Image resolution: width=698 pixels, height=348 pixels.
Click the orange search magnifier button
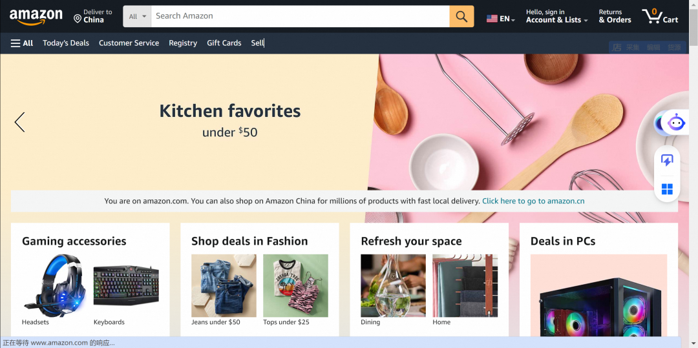coord(461,16)
